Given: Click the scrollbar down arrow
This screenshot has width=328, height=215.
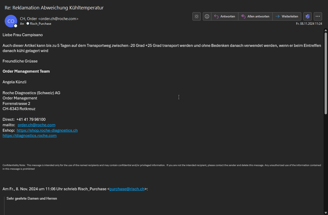Looking at the screenshot, I should click(326, 213).
